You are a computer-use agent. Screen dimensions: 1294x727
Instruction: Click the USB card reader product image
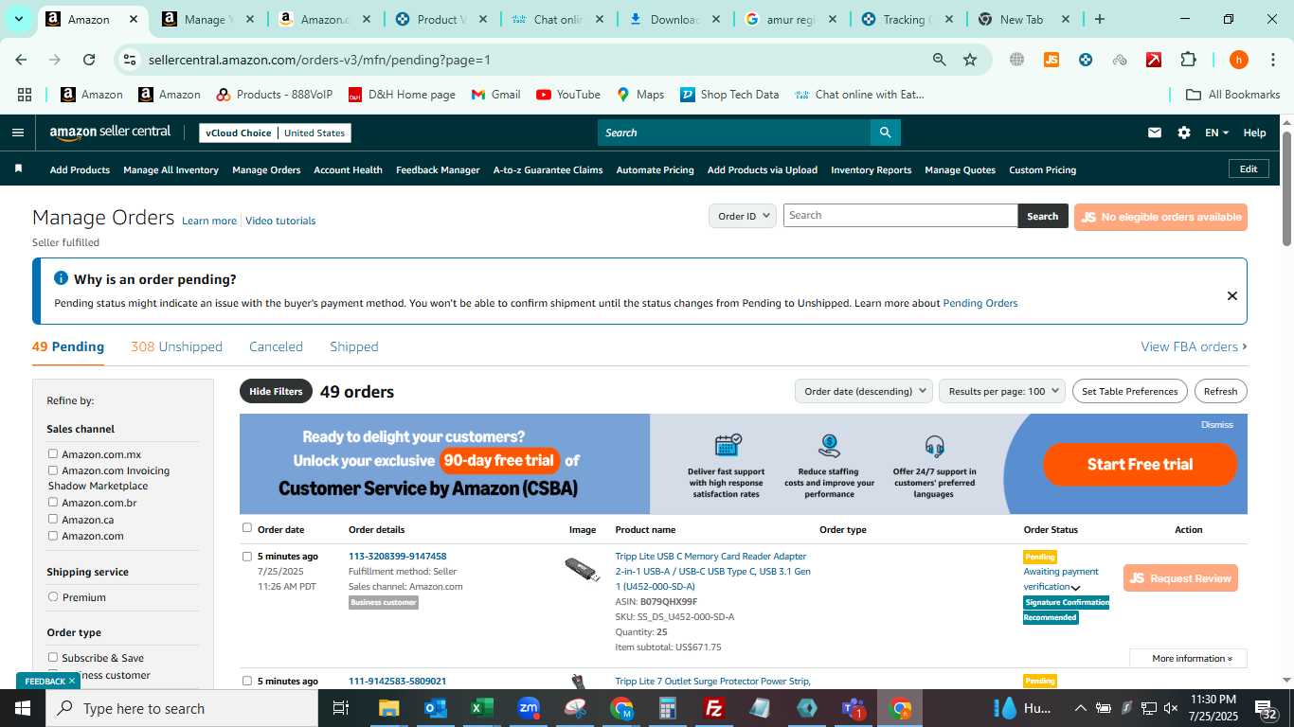point(582,569)
